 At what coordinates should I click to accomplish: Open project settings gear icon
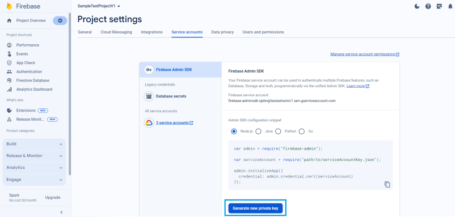click(x=60, y=20)
